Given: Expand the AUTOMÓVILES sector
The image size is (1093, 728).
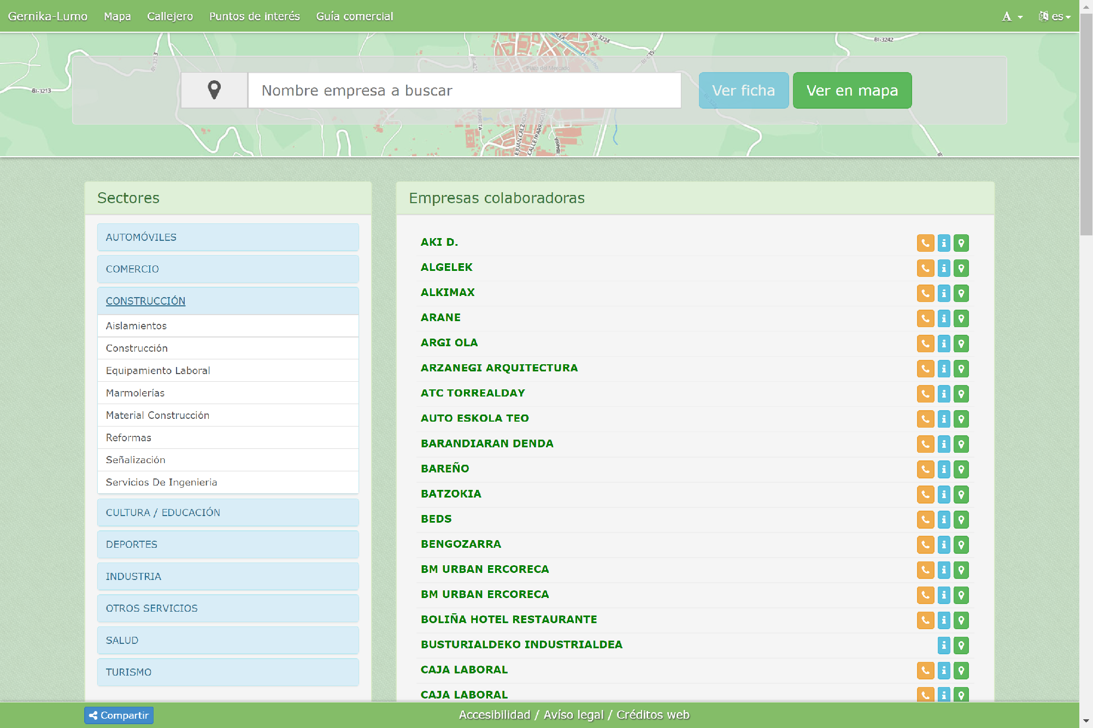Looking at the screenshot, I should pyautogui.click(x=141, y=237).
